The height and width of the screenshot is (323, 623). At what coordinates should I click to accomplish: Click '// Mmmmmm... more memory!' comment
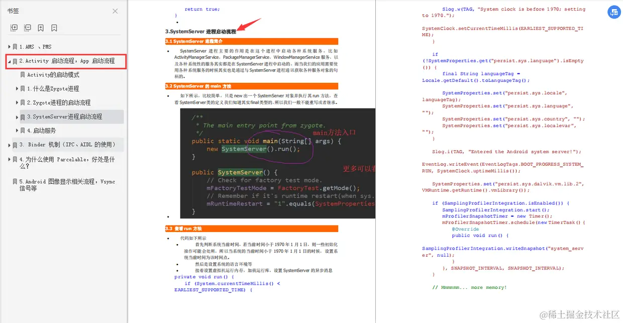tap(469, 287)
